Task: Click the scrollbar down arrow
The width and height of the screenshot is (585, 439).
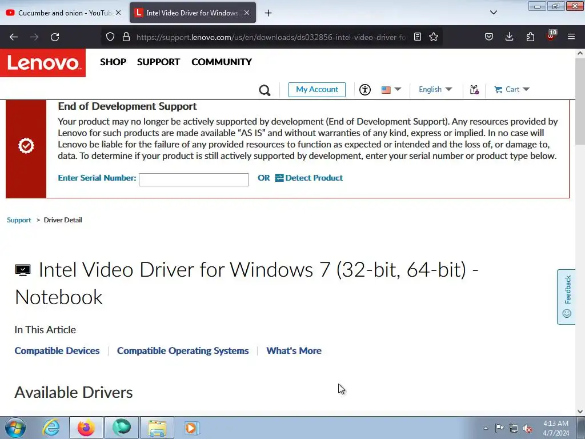Action: 580,412
